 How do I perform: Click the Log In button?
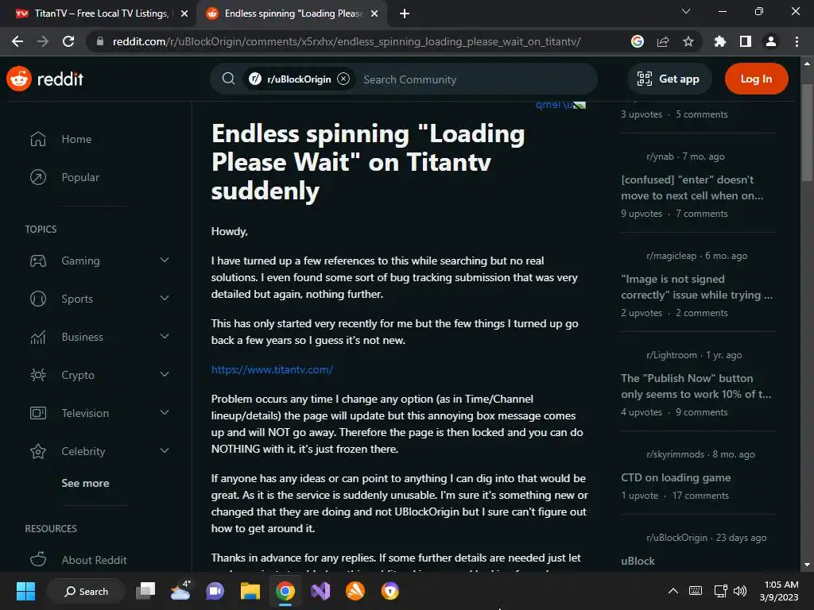click(x=757, y=79)
